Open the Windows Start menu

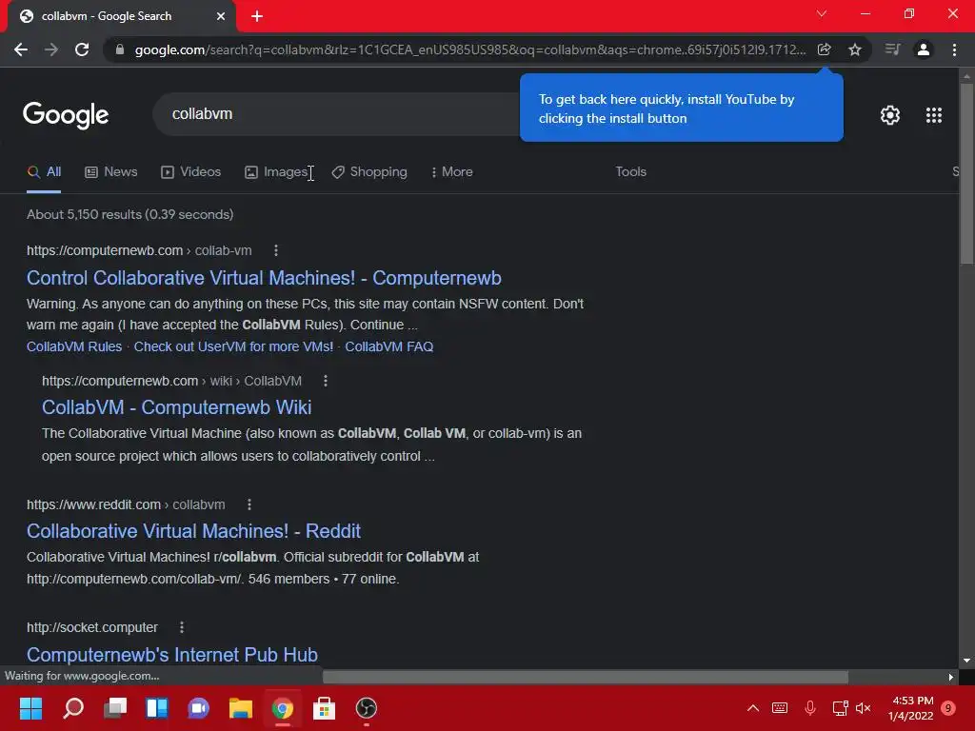click(31, 708)
